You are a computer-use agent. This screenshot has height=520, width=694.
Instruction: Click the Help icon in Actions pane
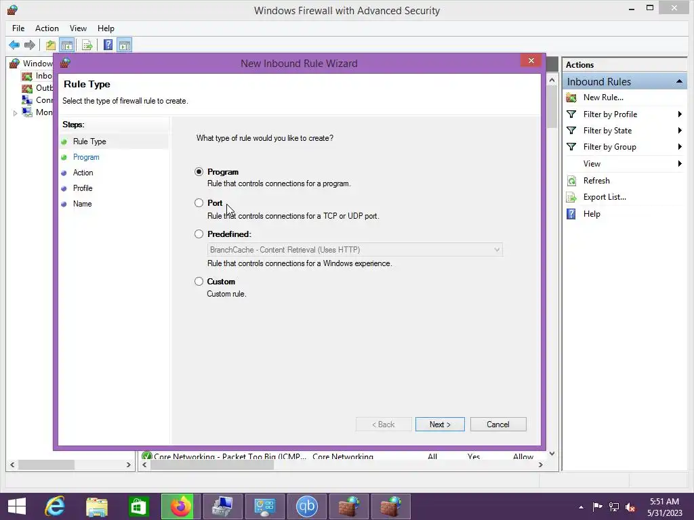pyautogui.click(x=571, y=214)
